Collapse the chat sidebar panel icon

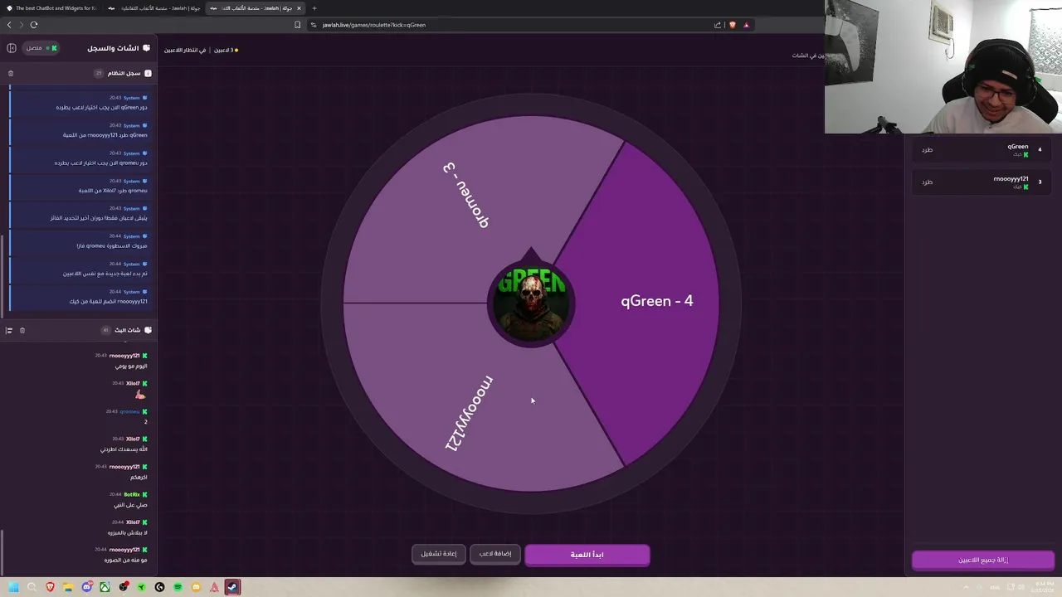point(12,48)
